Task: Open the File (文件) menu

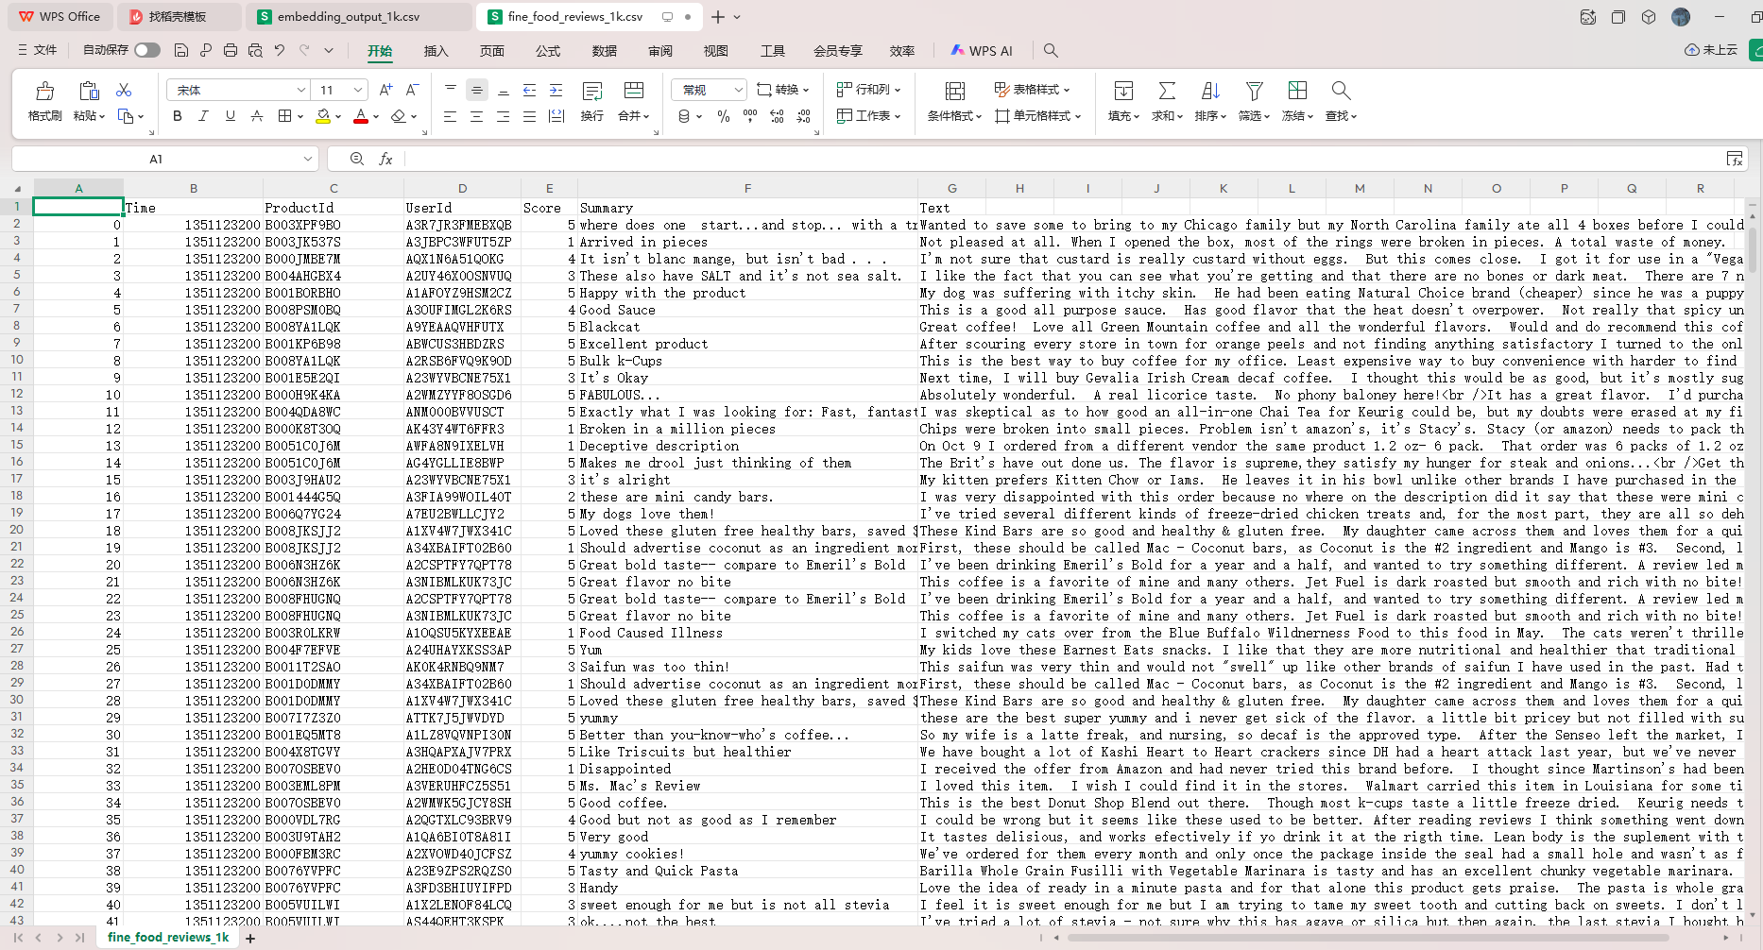Action: pos(38,50)
